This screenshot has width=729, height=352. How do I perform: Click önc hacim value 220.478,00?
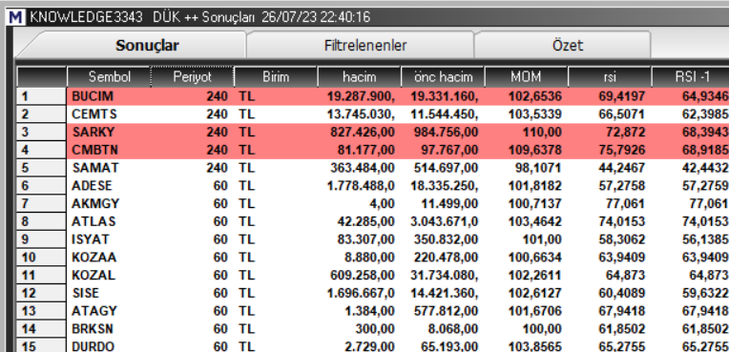[x=446, y=258]
